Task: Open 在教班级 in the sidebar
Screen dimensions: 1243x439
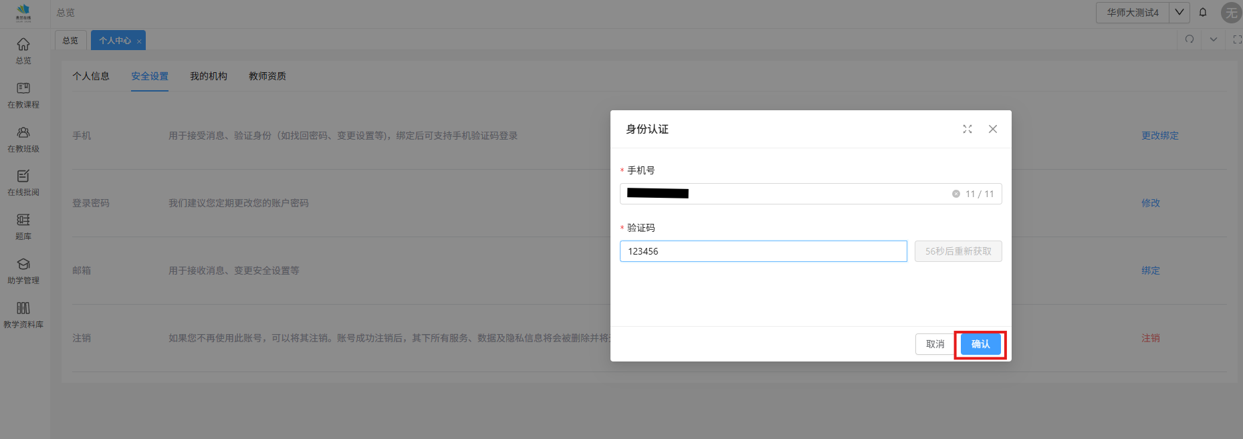Action: coord(23,139)
